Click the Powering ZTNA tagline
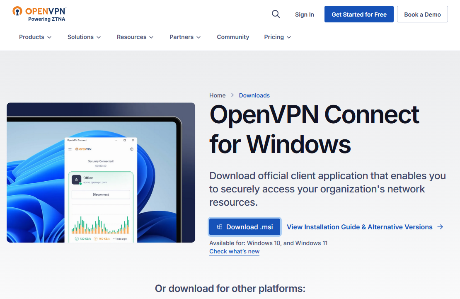 [47, 19]
